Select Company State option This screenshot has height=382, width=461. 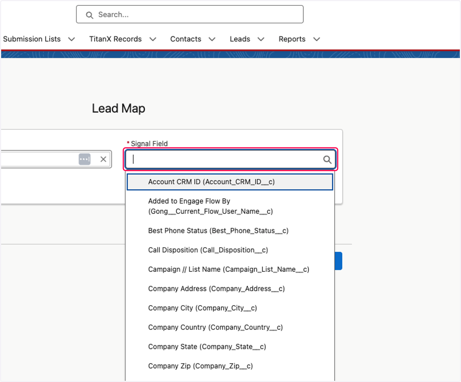point(230,347)
